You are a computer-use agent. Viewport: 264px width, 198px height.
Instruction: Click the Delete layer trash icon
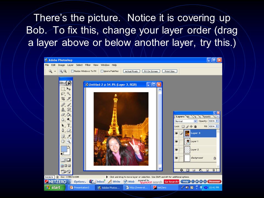[214, 170]
